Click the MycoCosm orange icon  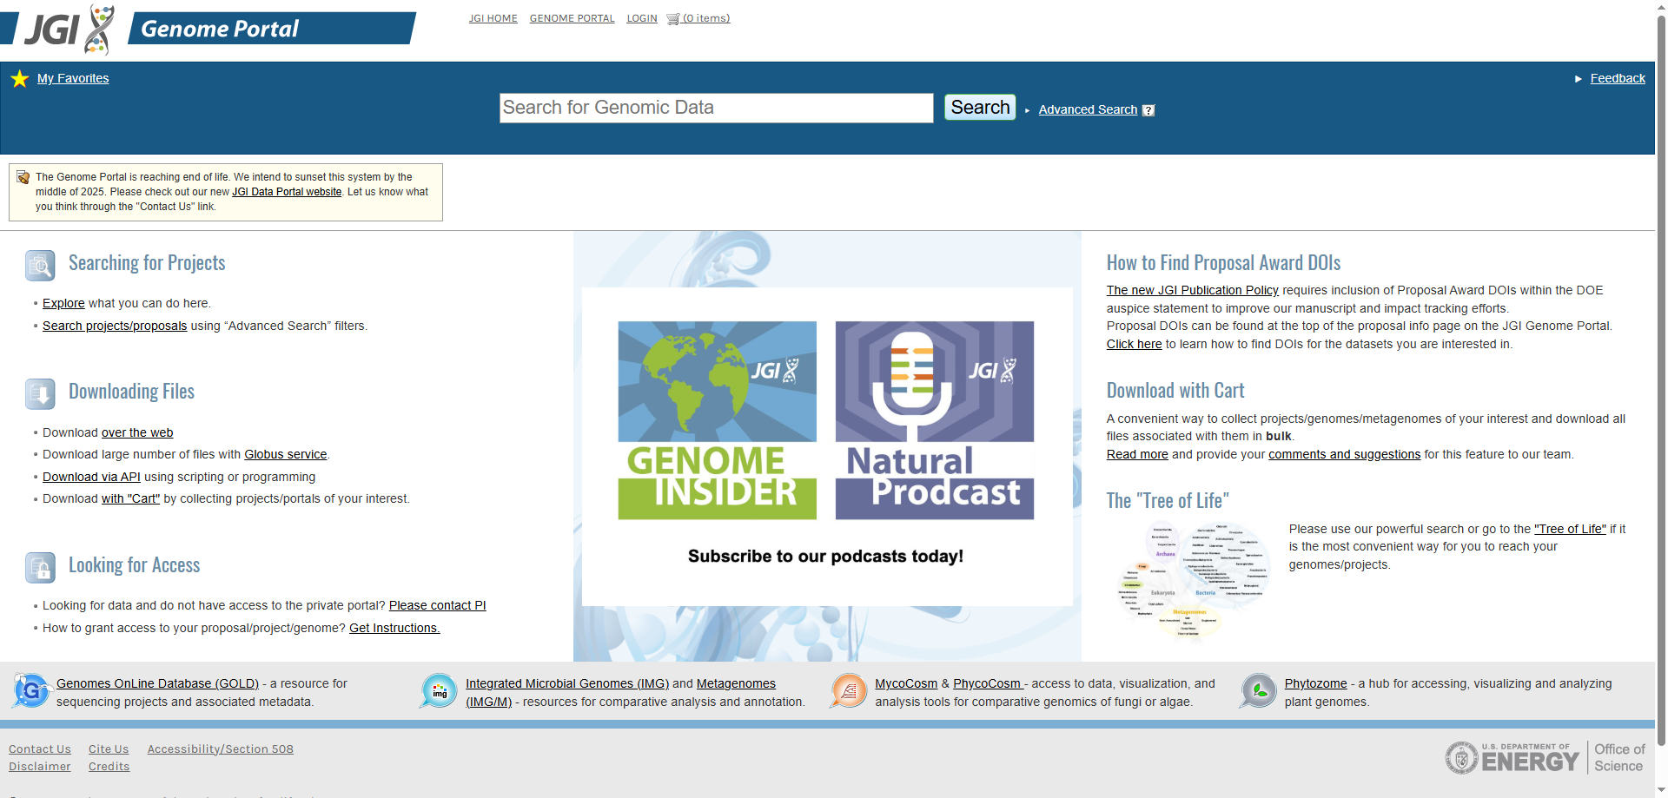849,691
